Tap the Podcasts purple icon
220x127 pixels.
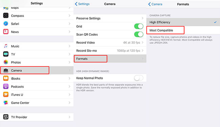[6, 86]
